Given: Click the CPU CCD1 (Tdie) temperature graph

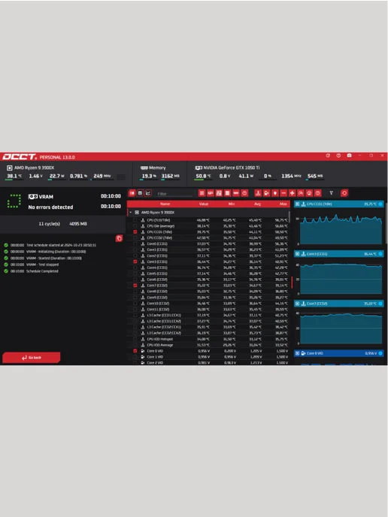Looking at the screenshot, I should [340, 229].
